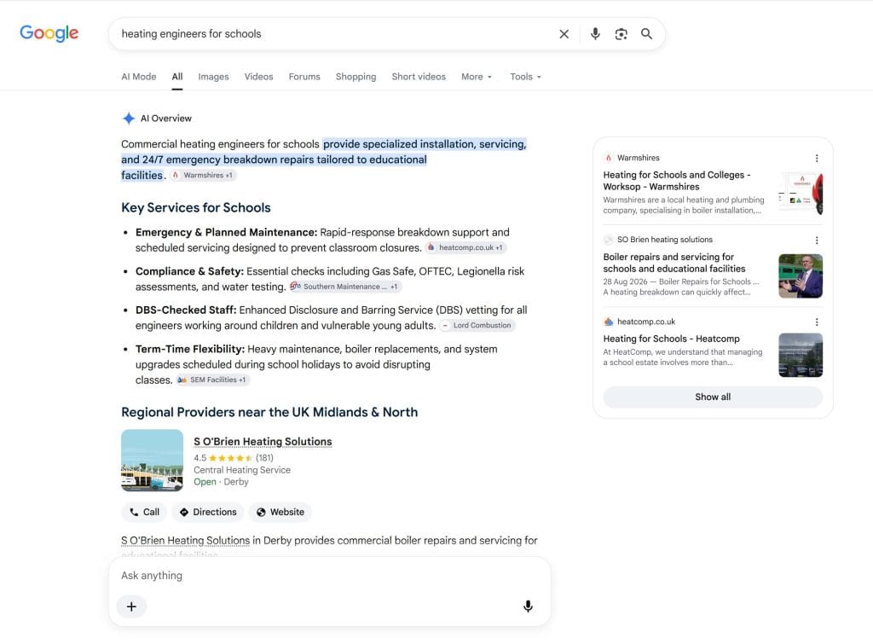This screenshot has height=644, width=873.
Task: Click Warmshires result thumbnail image
Action: [801, 194]
